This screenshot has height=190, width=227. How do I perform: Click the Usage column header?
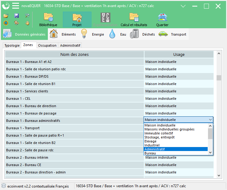tap(179, 54)
